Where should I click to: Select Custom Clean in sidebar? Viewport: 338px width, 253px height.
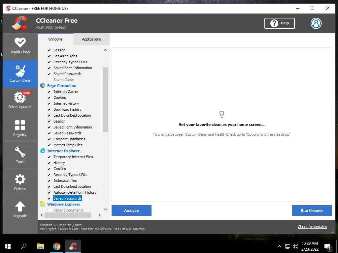point(20,74)
